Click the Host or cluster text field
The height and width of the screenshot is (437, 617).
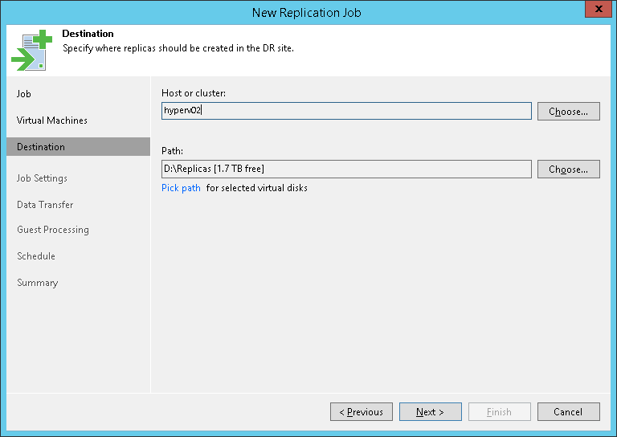coord(346,111)
